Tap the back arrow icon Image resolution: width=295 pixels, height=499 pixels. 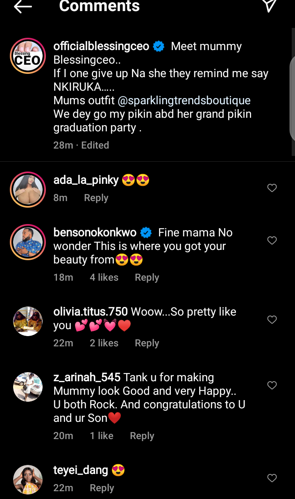23,6
